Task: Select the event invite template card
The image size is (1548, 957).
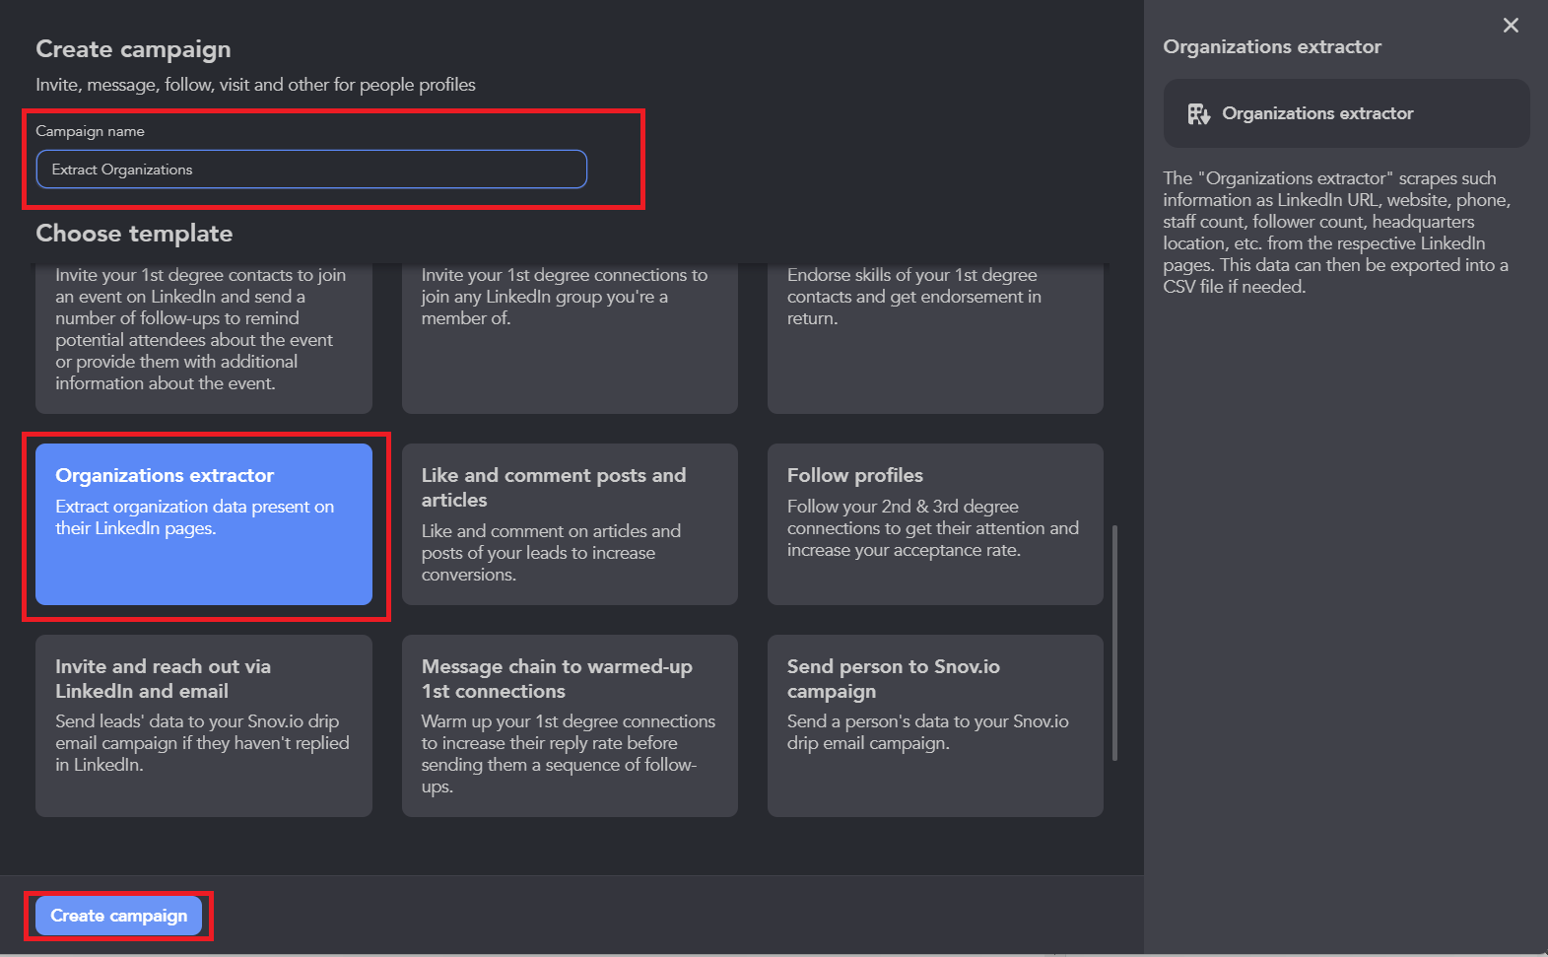Action: pos(204,339)
